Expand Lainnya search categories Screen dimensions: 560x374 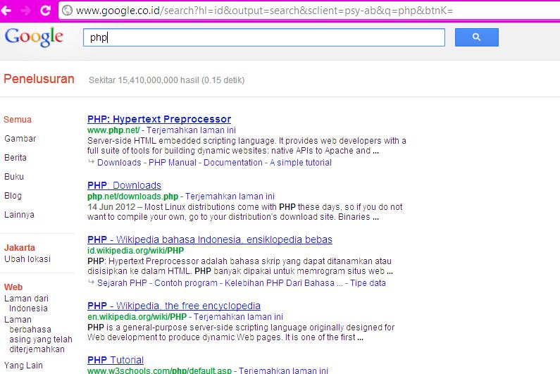pyautogui.click(x=19, y=214)
